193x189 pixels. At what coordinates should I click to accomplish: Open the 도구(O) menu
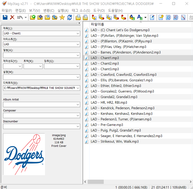[99, 11]
